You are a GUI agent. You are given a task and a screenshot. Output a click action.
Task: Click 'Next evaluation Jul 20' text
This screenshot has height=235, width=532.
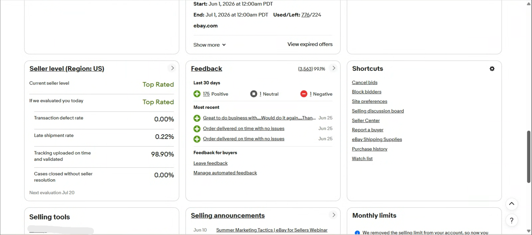(x=52, y=193)
